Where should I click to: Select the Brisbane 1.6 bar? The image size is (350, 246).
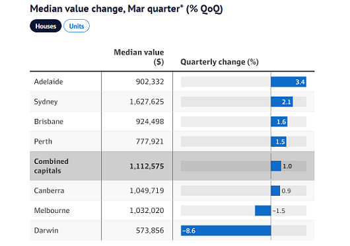pos(279,122)
